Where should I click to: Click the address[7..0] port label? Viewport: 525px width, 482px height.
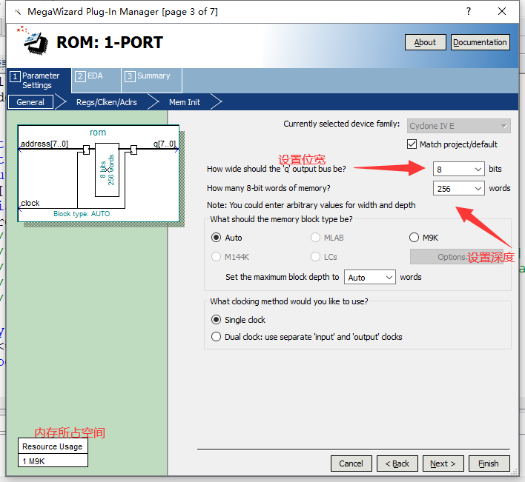click(44, 144)
